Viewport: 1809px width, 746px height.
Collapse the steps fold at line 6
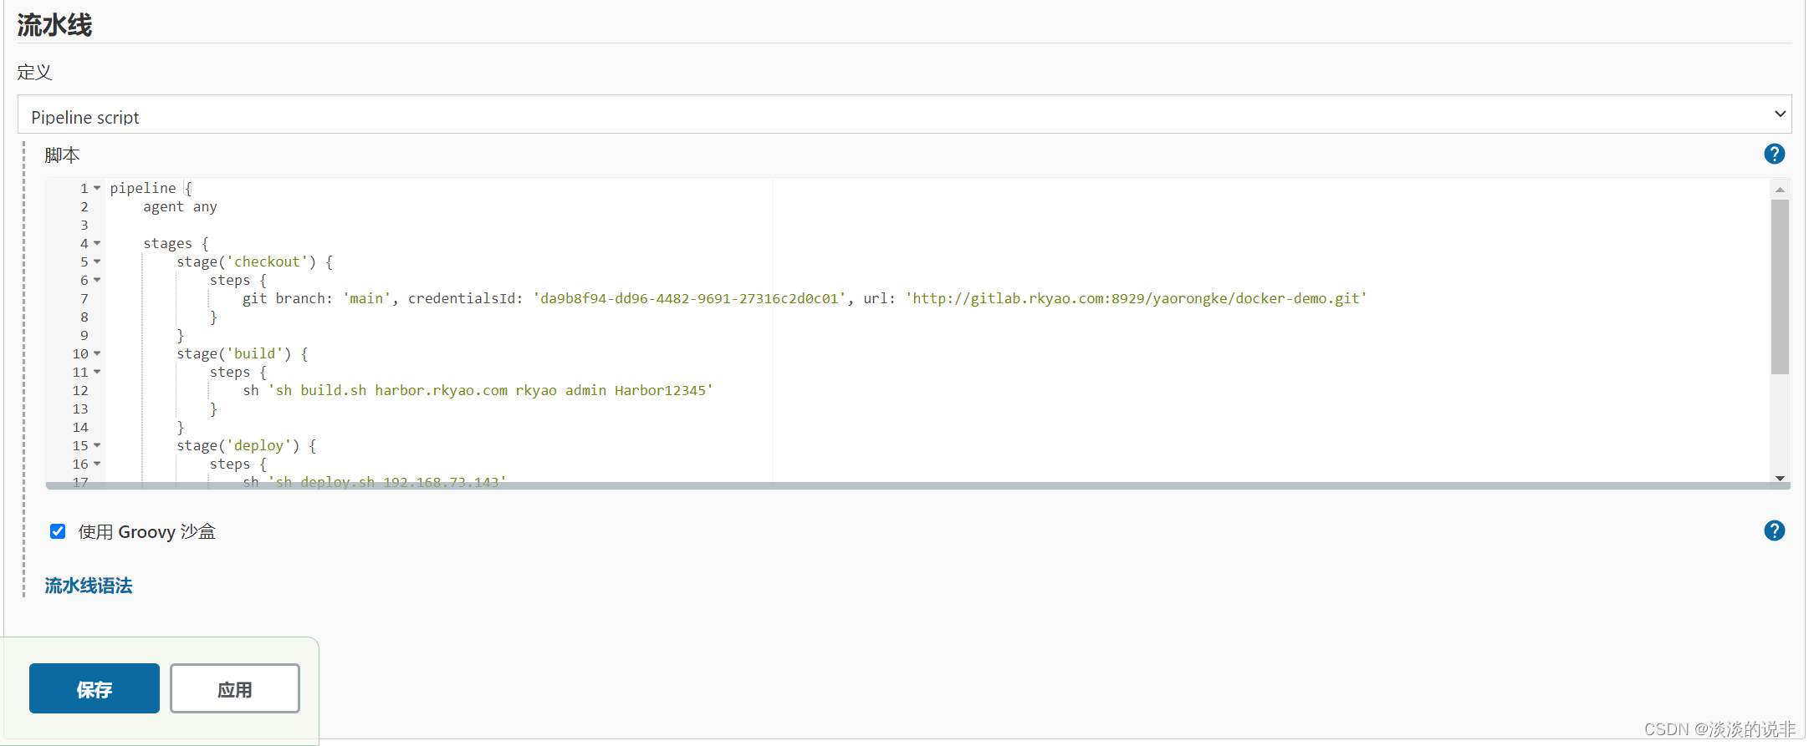point(97,280)
